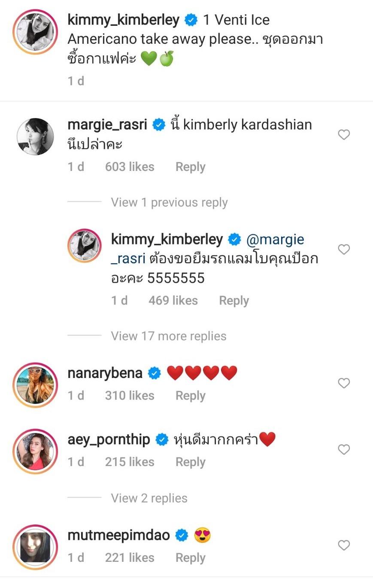Open mutmeepimdao's profile avatar
The image size is (373, 579).
click(x=35, y=547)
